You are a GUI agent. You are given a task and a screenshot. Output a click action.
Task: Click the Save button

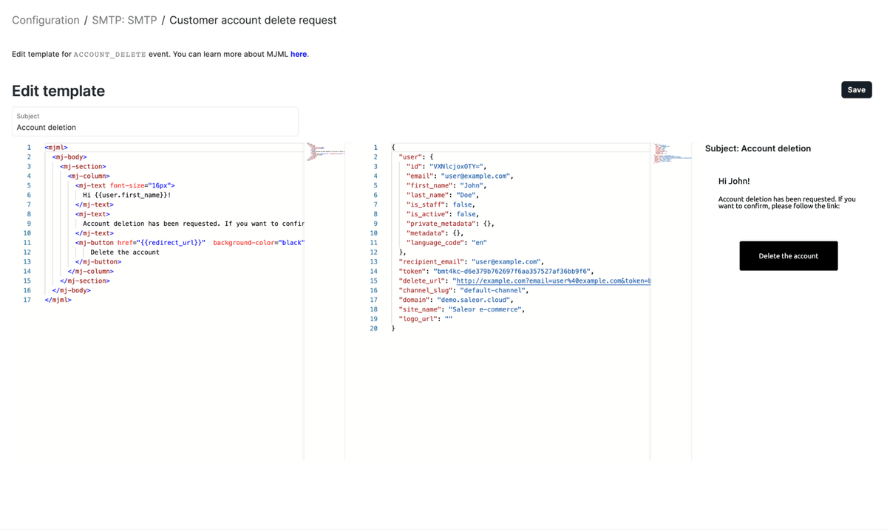click(856, 89)
